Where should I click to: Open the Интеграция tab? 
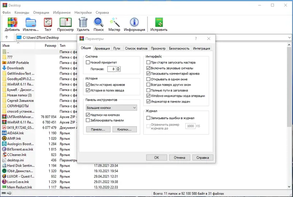point(201,48)
